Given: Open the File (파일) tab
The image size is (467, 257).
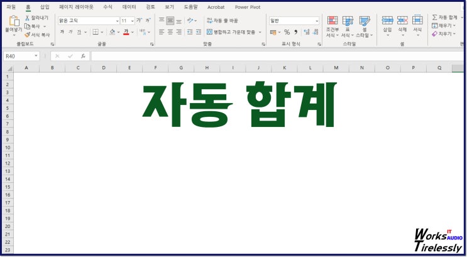Looking at the screenshot, I should [x=11, y=7].
